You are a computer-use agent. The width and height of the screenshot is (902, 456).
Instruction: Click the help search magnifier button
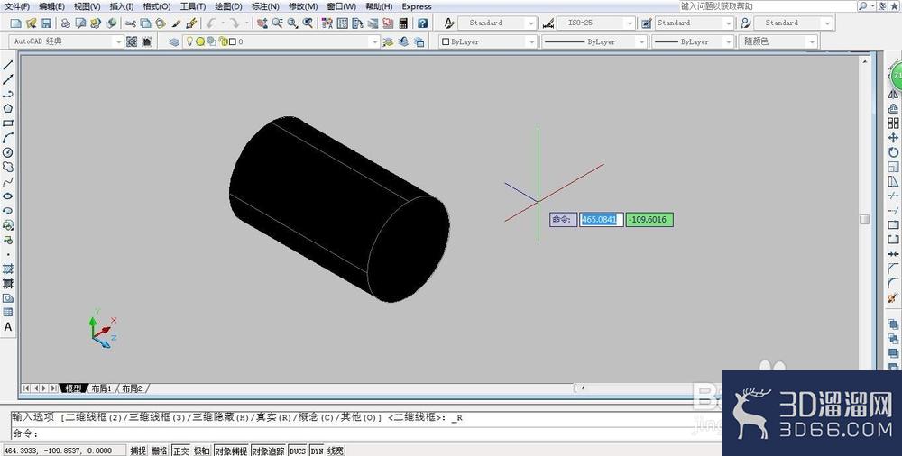tap(863, 5)
